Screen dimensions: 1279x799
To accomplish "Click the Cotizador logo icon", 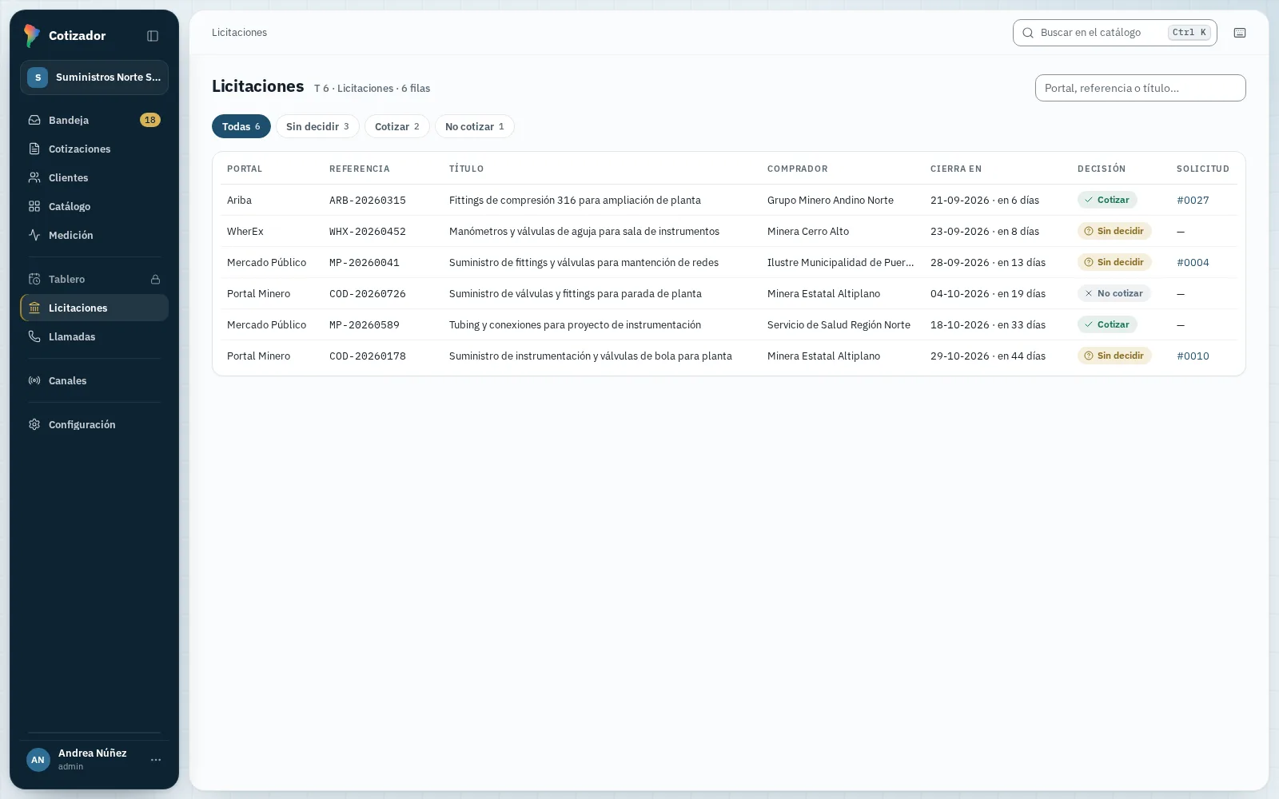I will 32,35.
